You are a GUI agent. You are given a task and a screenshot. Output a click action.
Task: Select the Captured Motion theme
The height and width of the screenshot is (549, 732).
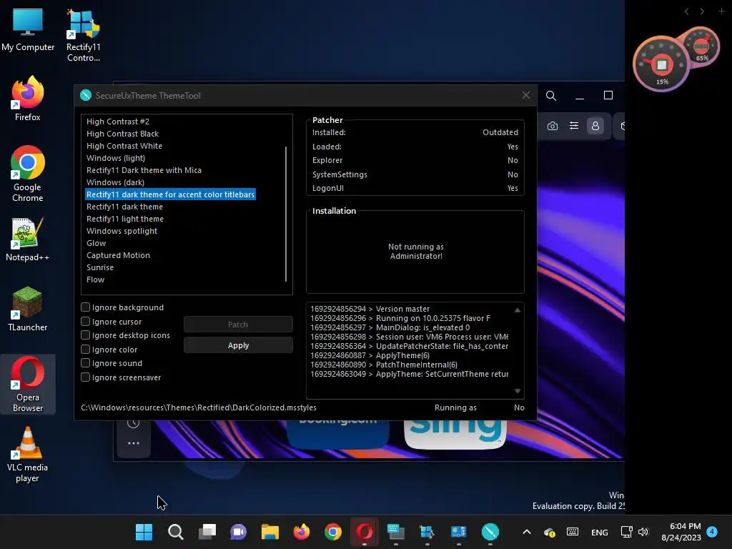[x=118, y=255]
